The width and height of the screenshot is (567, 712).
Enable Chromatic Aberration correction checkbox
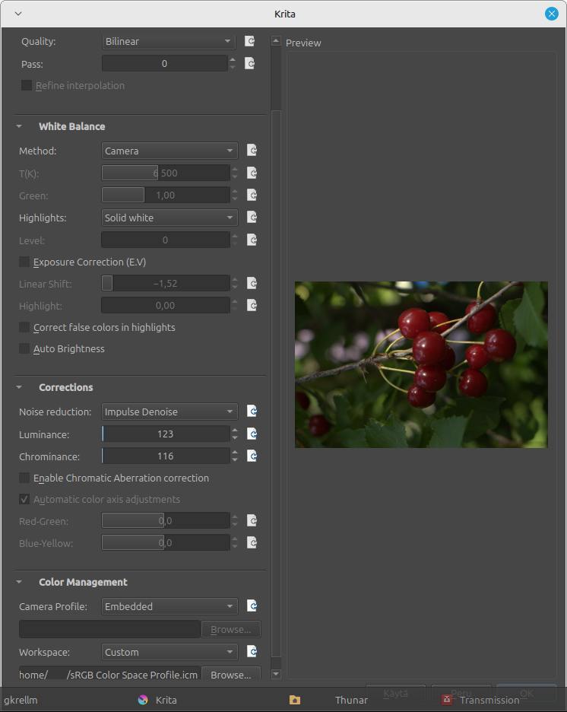pos(24,478)
